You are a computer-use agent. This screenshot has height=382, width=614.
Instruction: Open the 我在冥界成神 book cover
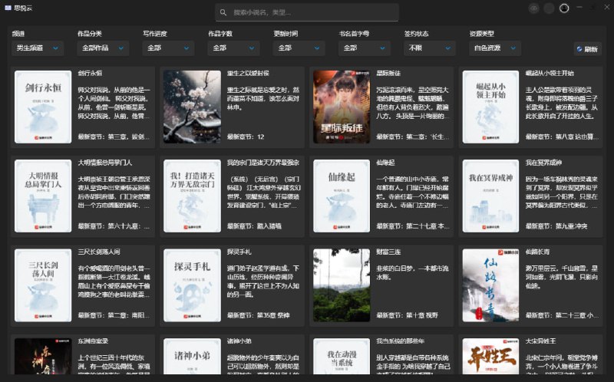490,196
